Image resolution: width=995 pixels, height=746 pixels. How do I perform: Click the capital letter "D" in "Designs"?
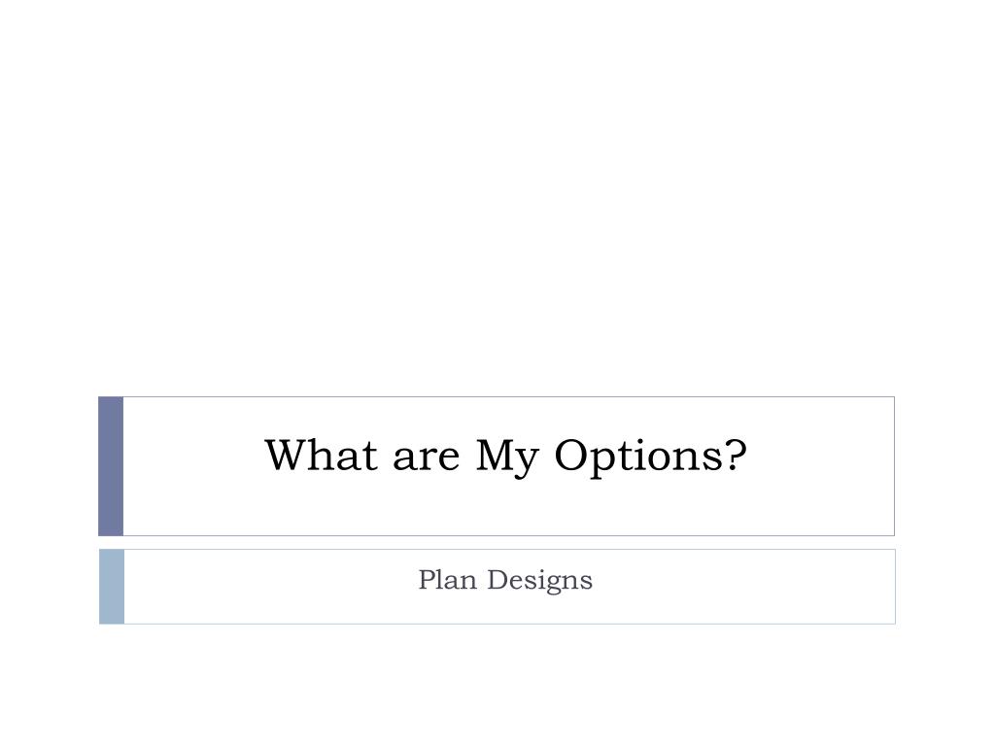(x=498, y=579)
